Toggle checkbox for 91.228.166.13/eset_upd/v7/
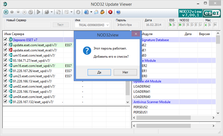This screenshot has width=223, height=136. coord(5,81)
